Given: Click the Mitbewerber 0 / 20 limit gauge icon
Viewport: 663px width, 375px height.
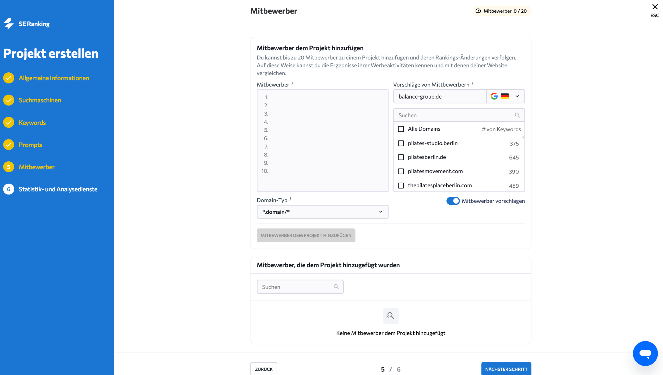Looking at the screenshot, I should click(x=478, y=11).
